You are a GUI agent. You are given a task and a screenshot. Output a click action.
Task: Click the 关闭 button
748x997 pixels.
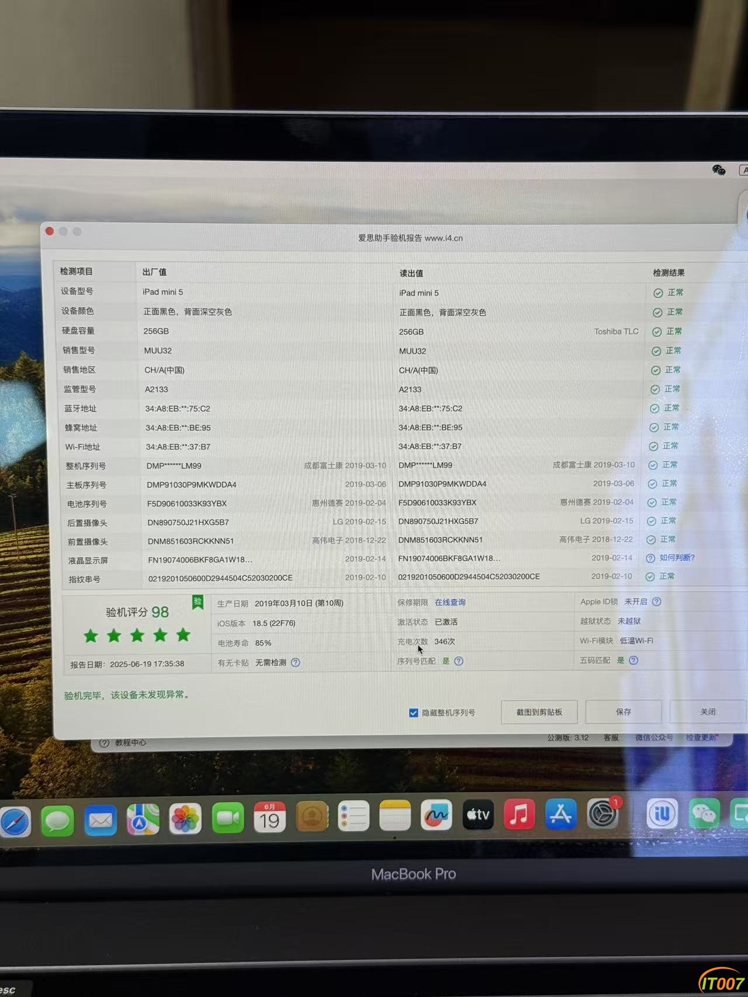pyautogui.click(x=708, y=711)
